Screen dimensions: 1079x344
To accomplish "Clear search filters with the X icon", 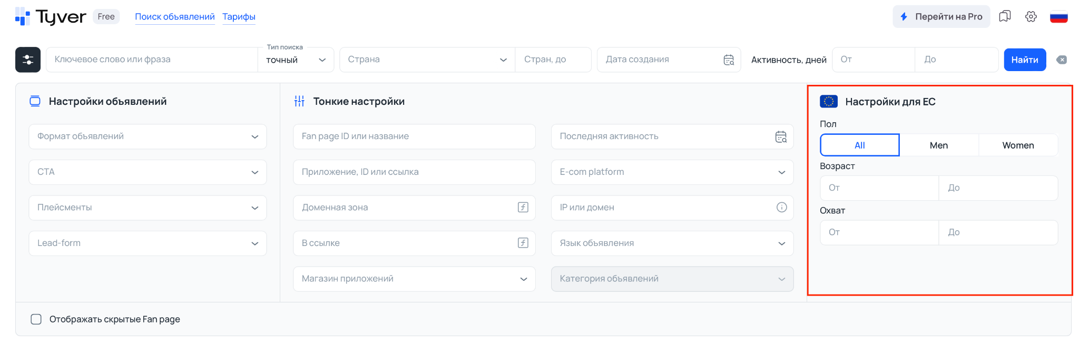I will 1062,60.
